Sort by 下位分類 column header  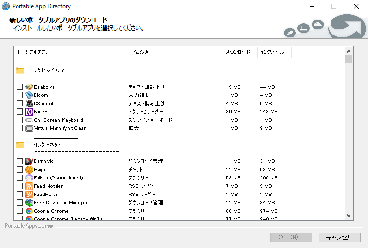click(174, 52)
